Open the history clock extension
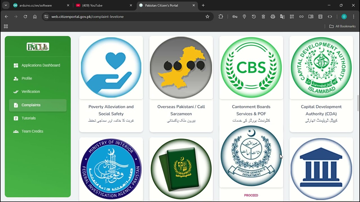The width and height of the screenshot is (360, 202). tap(254, 17)
